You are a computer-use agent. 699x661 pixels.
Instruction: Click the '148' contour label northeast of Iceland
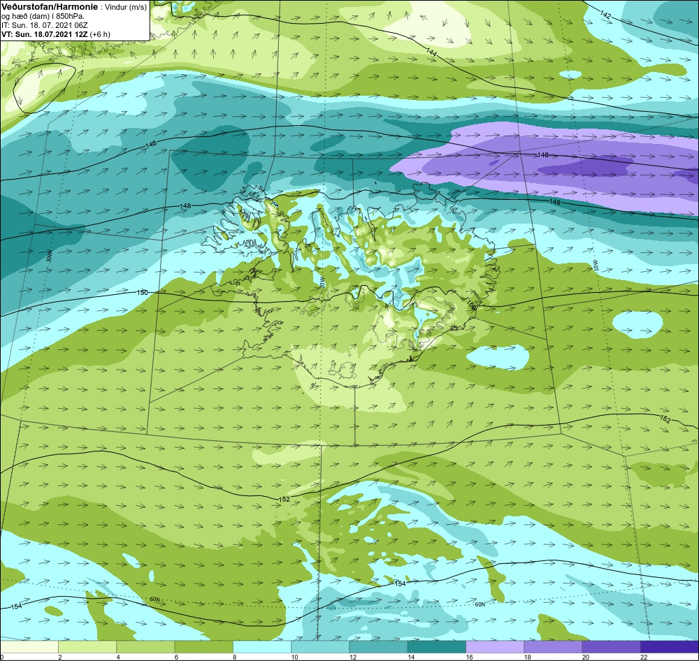click(x=554, y=202)
